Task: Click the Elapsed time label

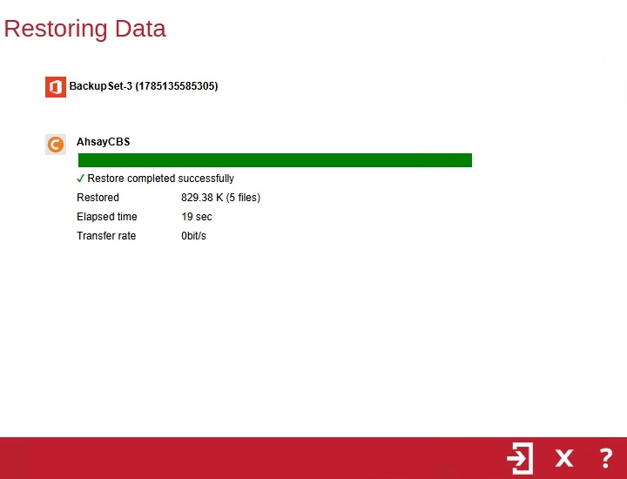Action: click(107, 217)
